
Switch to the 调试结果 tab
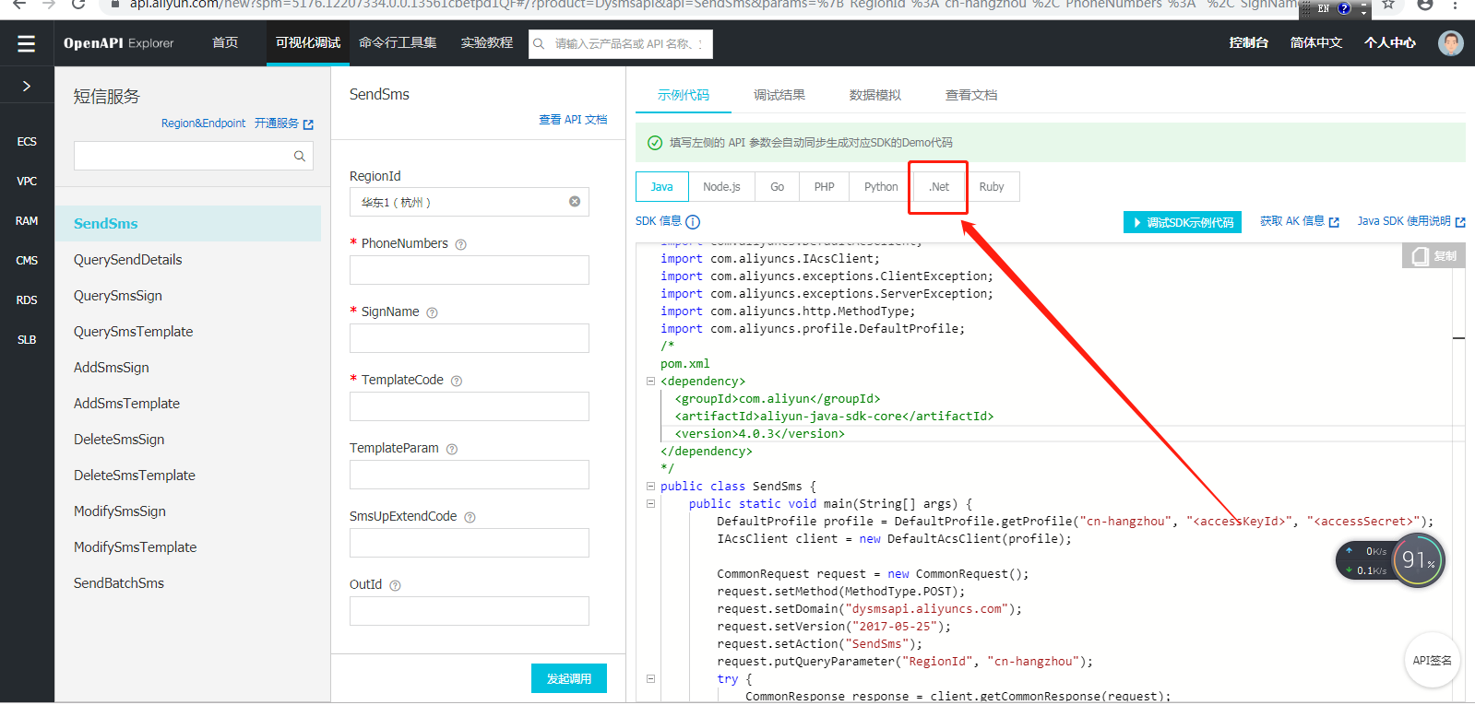[x=779, y=95]
